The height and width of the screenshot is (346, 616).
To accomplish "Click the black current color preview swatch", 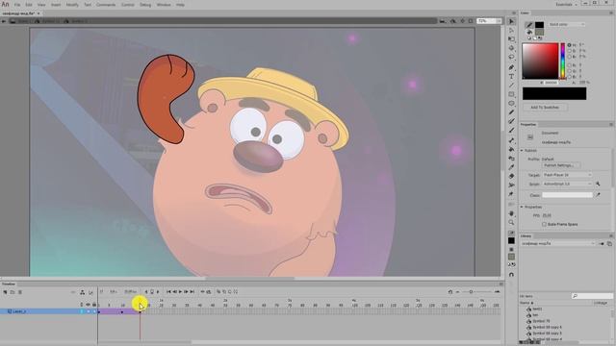I will (554, 93).
